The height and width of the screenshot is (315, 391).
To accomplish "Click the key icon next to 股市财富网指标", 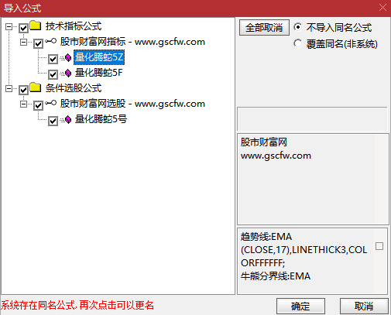I will pyautogui.click(x=51, y=41).
